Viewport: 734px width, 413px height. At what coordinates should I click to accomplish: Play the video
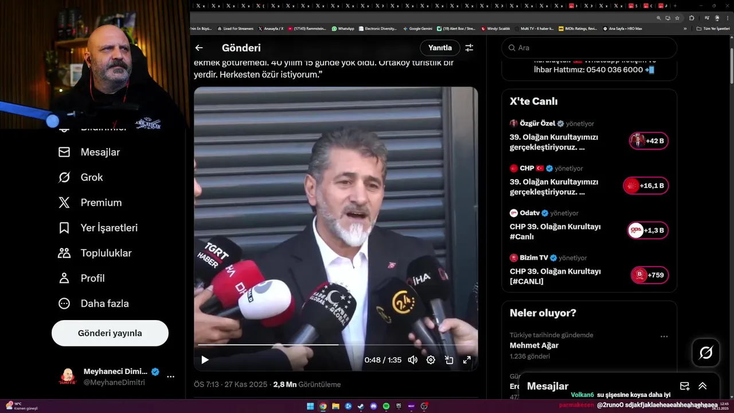coord(205,360)
